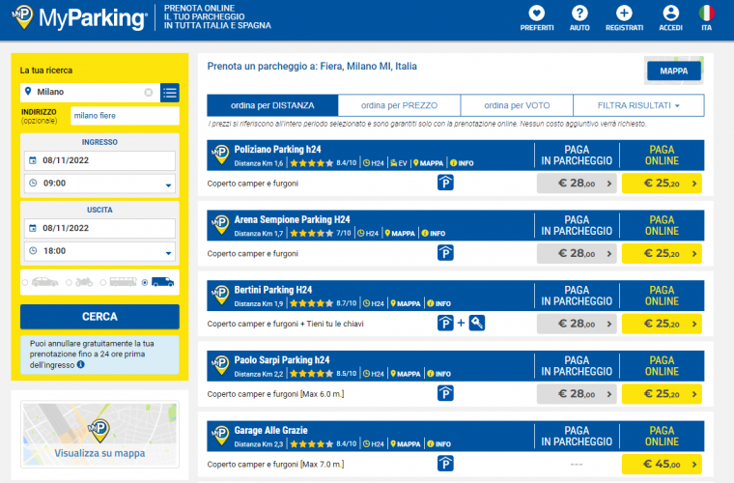Switch to the ordina per PREZZO tab
The height and width of the screenshot is (483, 734).
(x=400, y=105)
